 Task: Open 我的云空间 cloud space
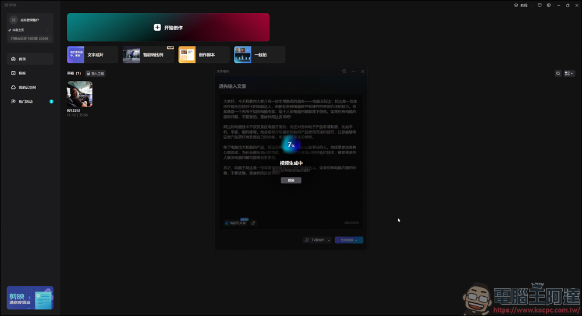tap(30, 87)
